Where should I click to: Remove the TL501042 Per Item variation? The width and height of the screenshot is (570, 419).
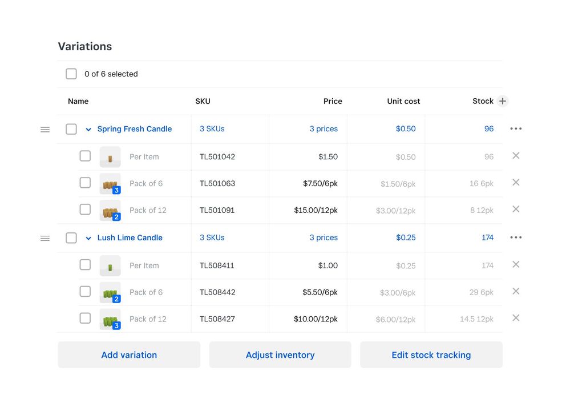pyautogui.click(x=516, y=156)
